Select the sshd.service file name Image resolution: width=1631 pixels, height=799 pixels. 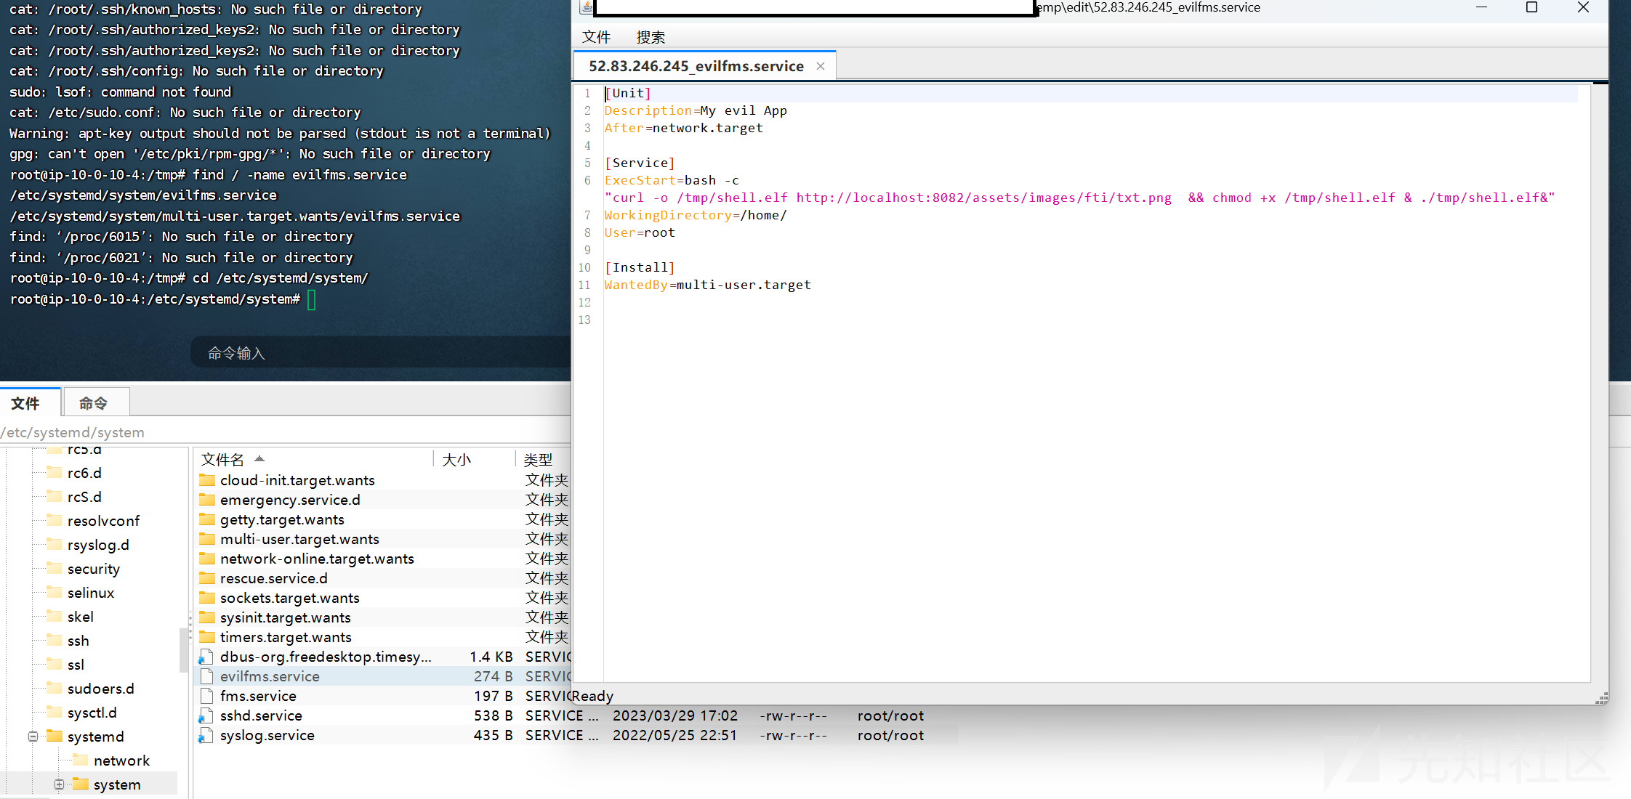[261, 715]
